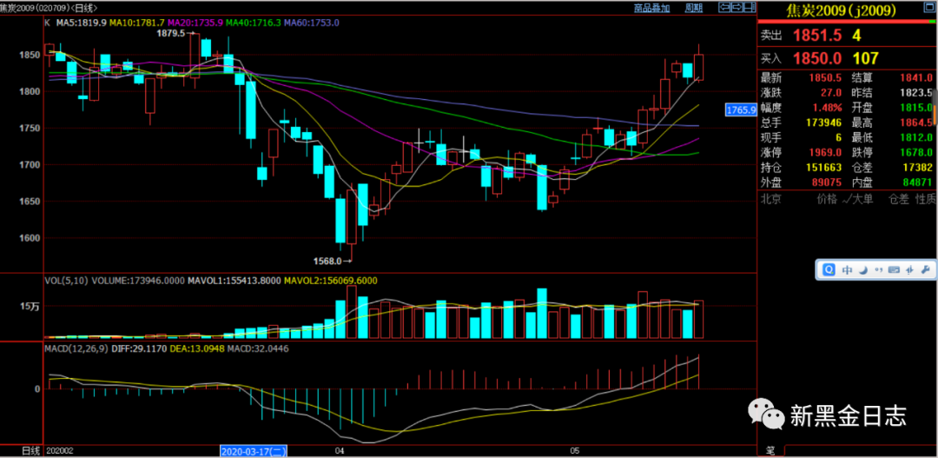Screen dimensions: 938x458
Task: Click total volume 173946 value
Action: 823,123
